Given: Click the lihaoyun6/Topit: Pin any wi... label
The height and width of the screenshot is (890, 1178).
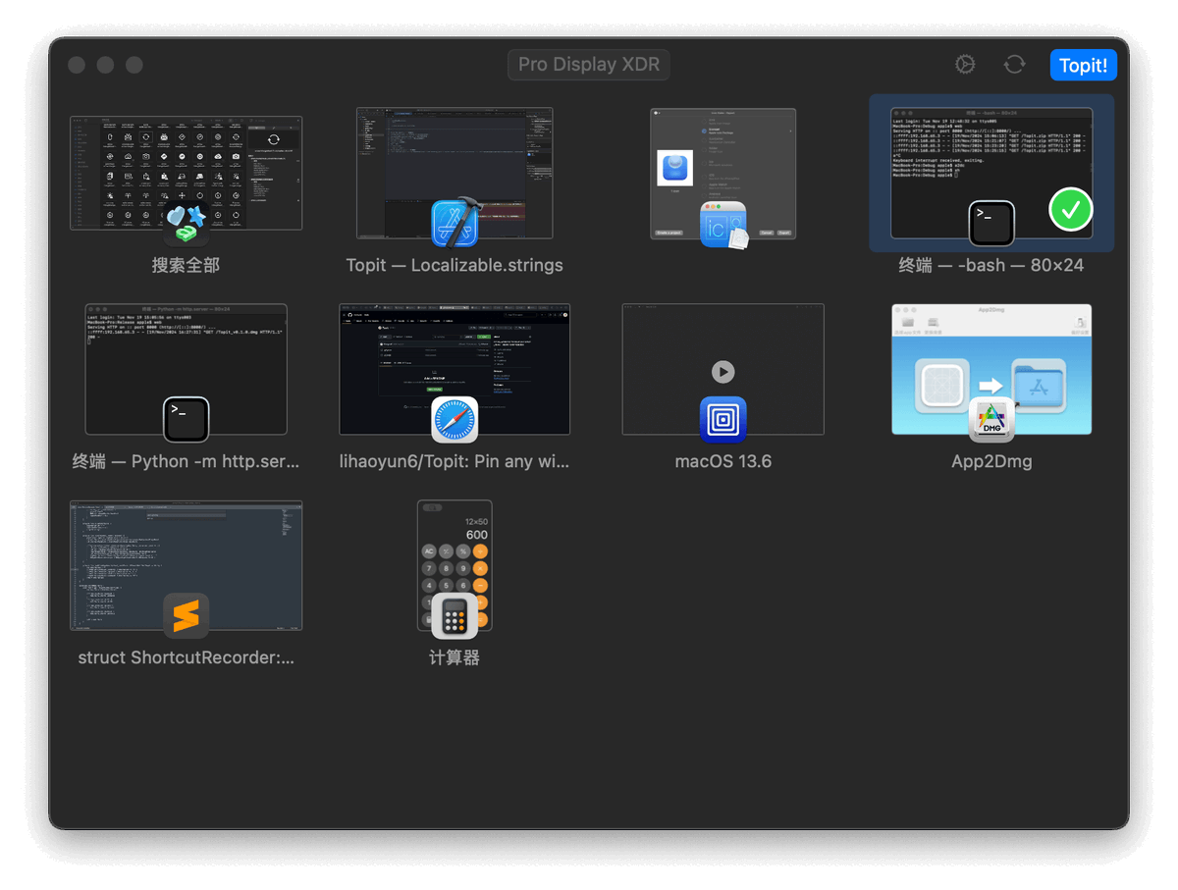Looking at the screenshot, I should pos(455,461).
